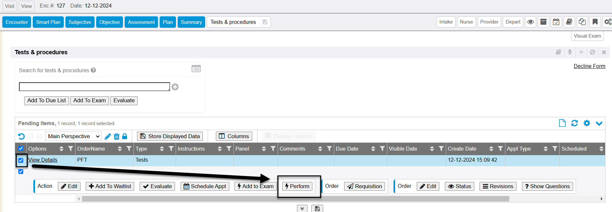The image size is (612, 212).
Task: Open the View Details link
Action: click(43, 160)
